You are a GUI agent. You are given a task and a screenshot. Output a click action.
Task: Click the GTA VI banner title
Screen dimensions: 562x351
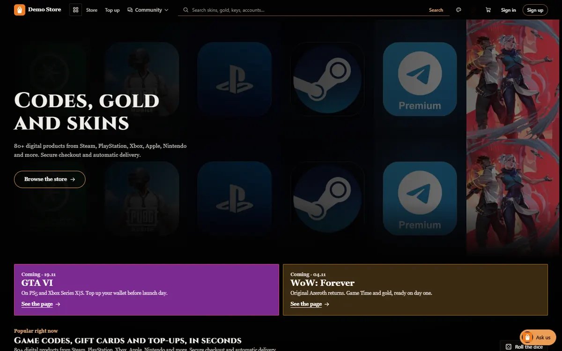(37, 283)
